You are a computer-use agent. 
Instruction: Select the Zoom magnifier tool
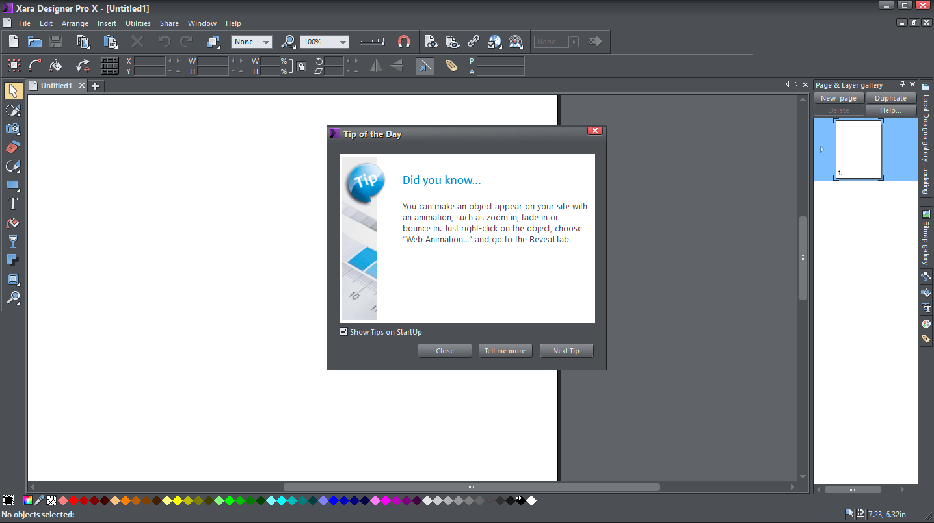pos(12,298)
